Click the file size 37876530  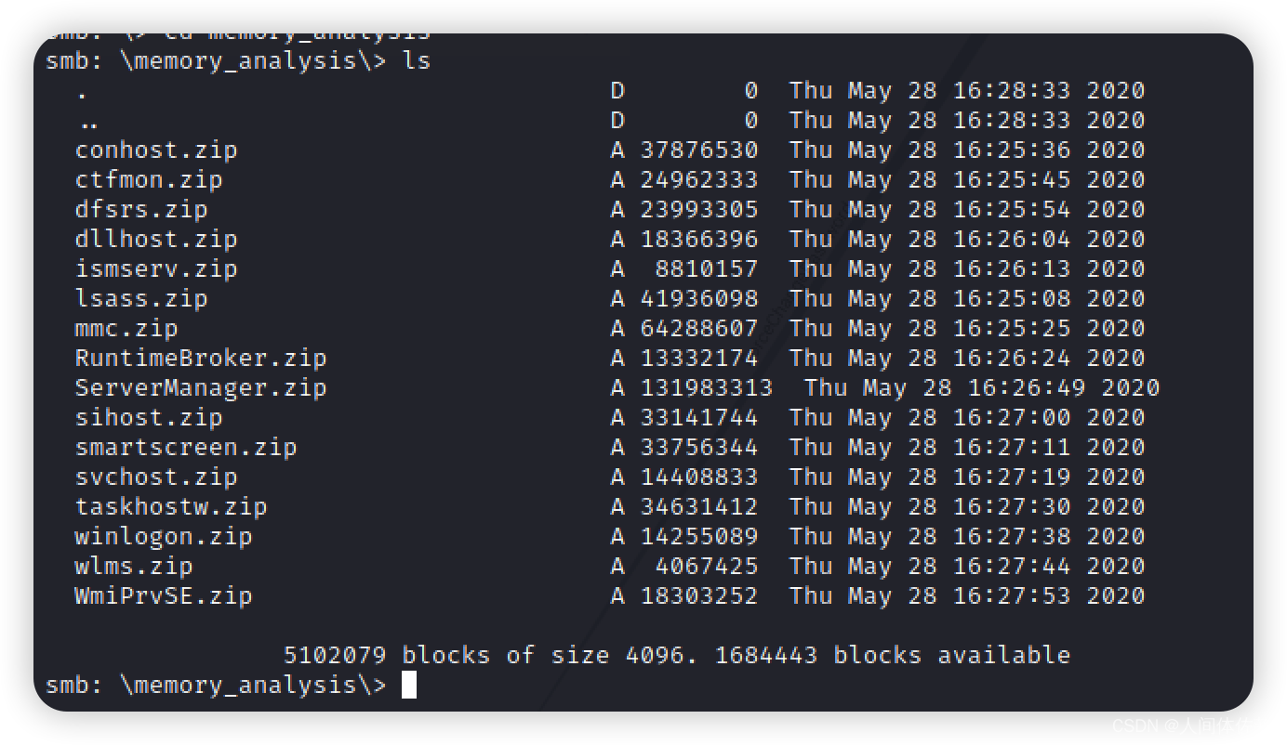tap(699, 150)
